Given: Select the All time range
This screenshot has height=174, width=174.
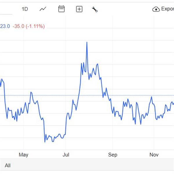Looking at the screenshot, I should 8,165.
